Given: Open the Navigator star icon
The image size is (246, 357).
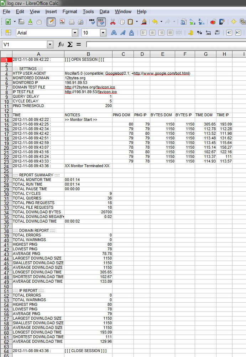Looking at the screenshot, I should tap(234, 22).
